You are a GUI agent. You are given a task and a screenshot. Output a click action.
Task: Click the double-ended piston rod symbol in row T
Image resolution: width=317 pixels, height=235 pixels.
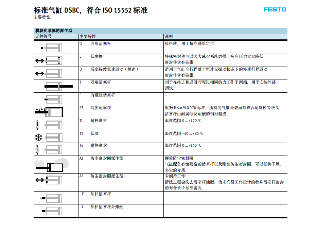pos(59,86)
